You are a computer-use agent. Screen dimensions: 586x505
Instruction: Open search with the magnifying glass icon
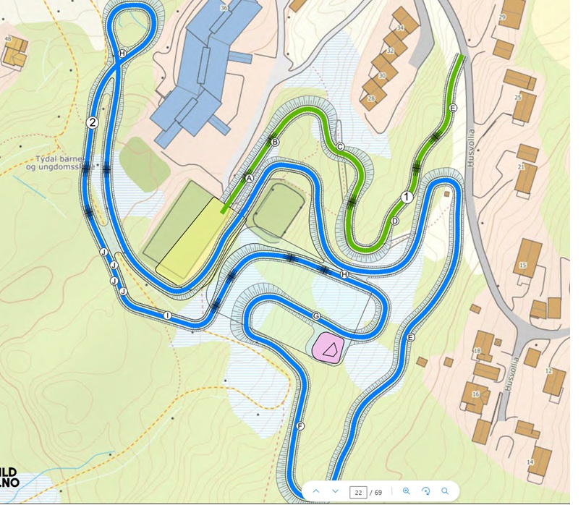click(445, 491)
